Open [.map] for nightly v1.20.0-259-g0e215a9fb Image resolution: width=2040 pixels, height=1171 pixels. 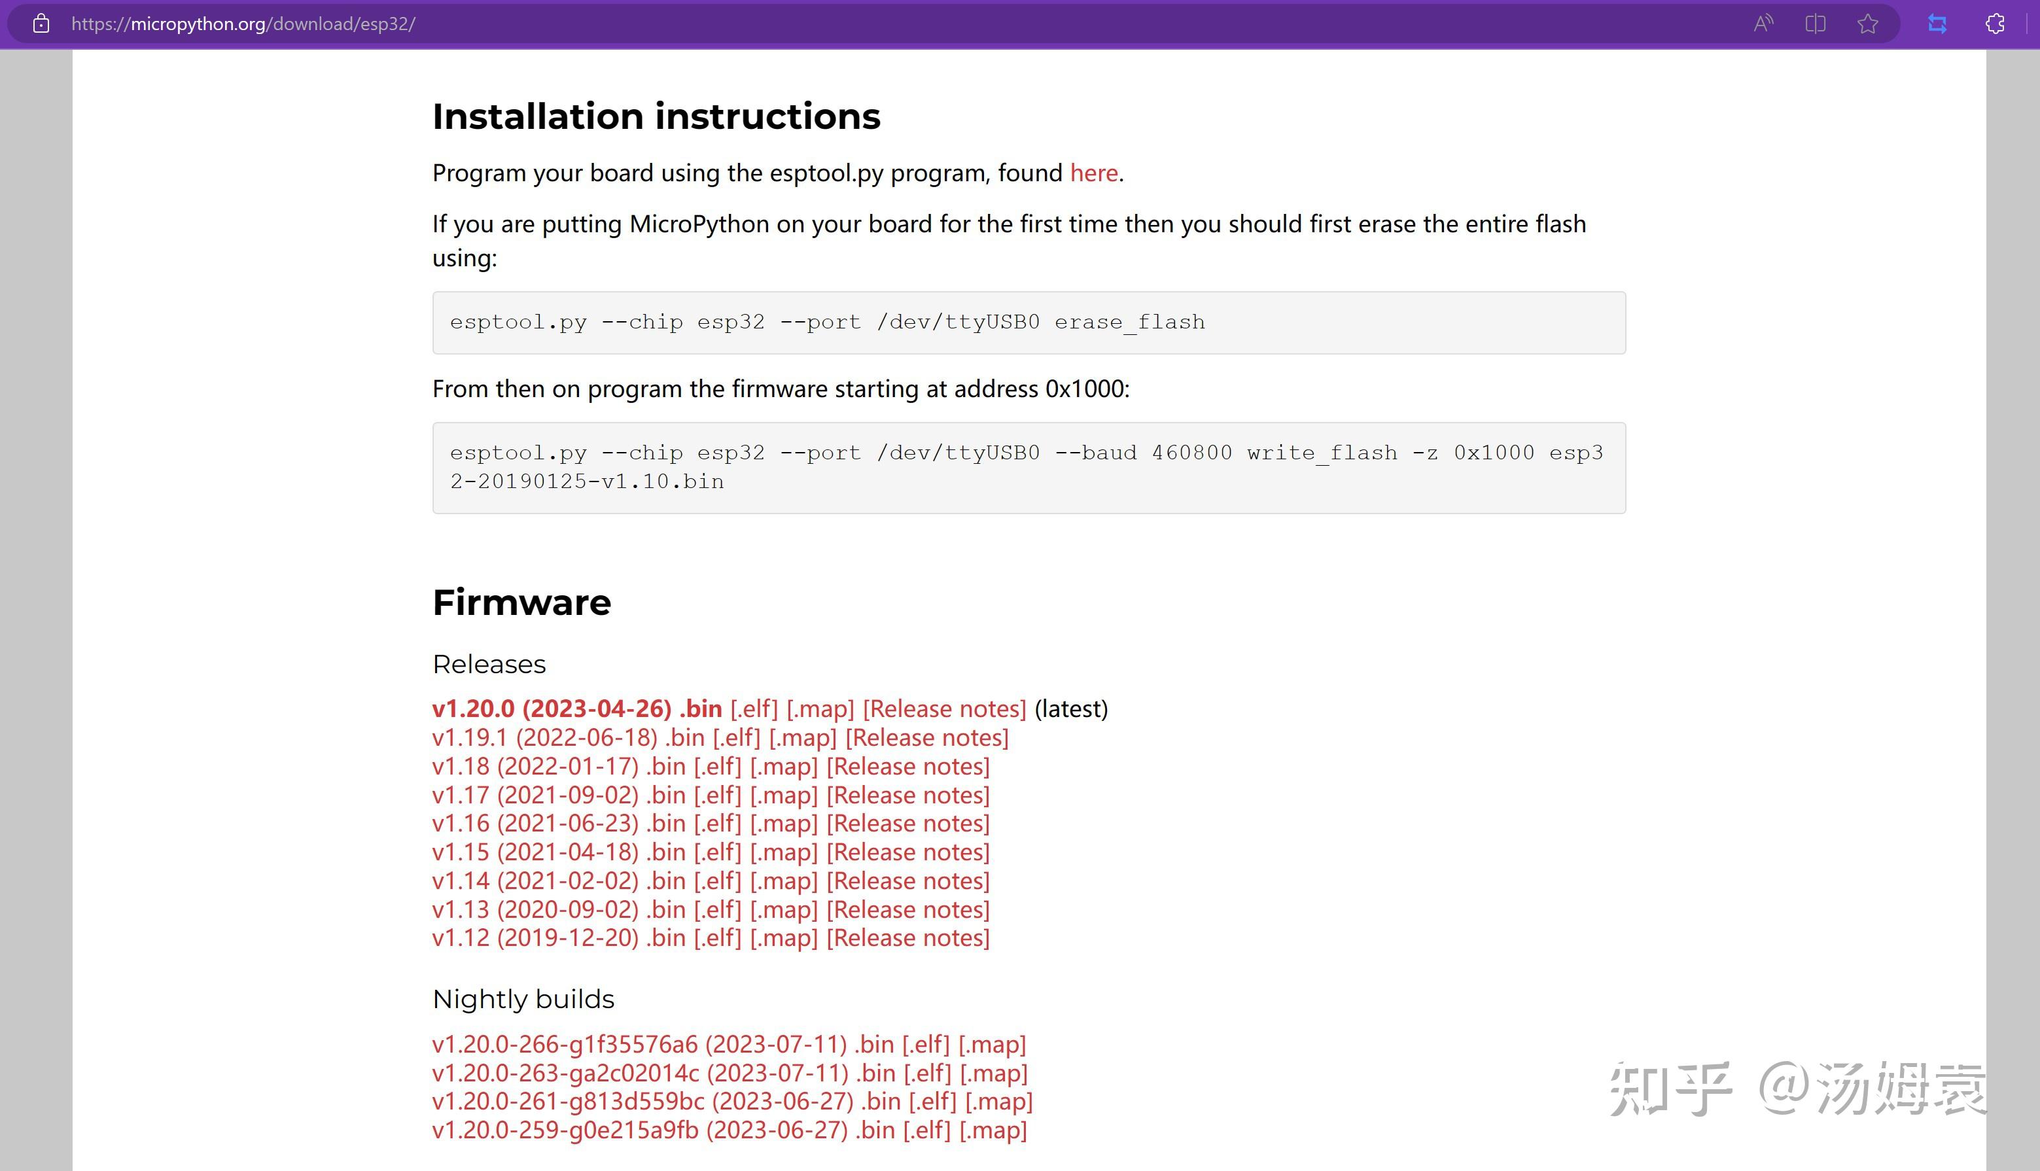click(x=993, y=1130)
